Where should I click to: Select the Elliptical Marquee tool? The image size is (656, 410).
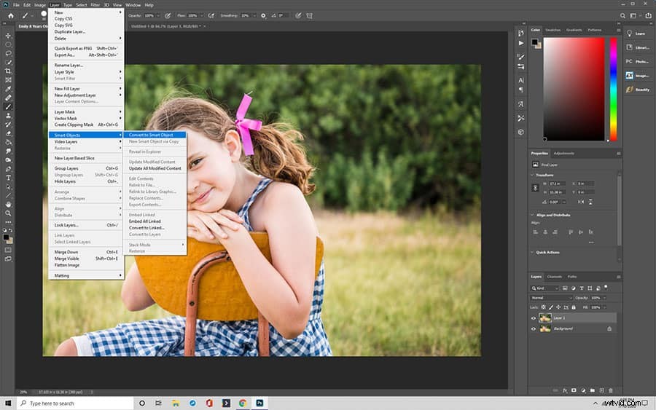pos(8,44)
